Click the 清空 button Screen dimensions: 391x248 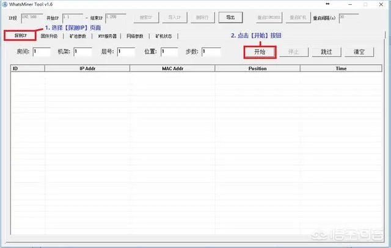pyautogui.click(x=359, y=52)
